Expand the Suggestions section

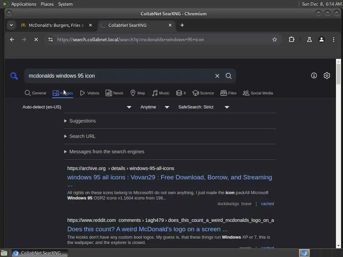(x=80, y=121)
